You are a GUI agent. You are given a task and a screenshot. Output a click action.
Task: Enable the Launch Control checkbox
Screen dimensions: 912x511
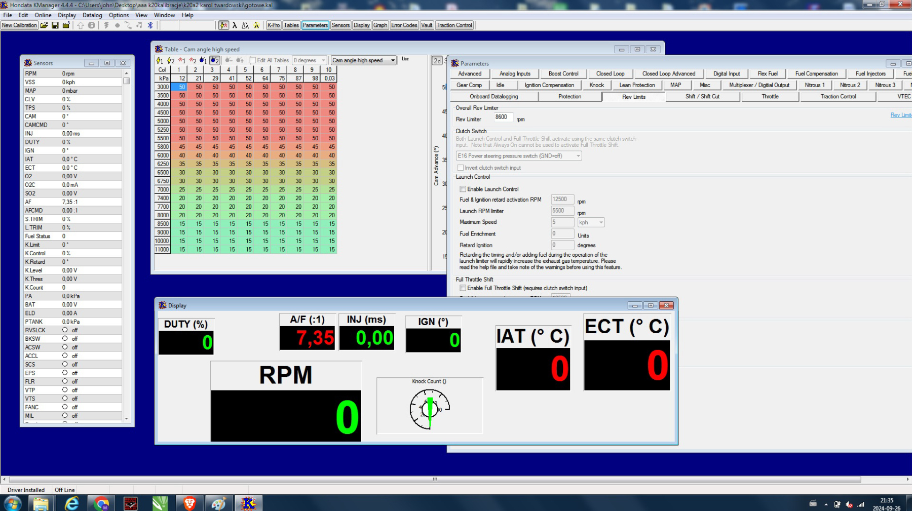pos(463,189)
